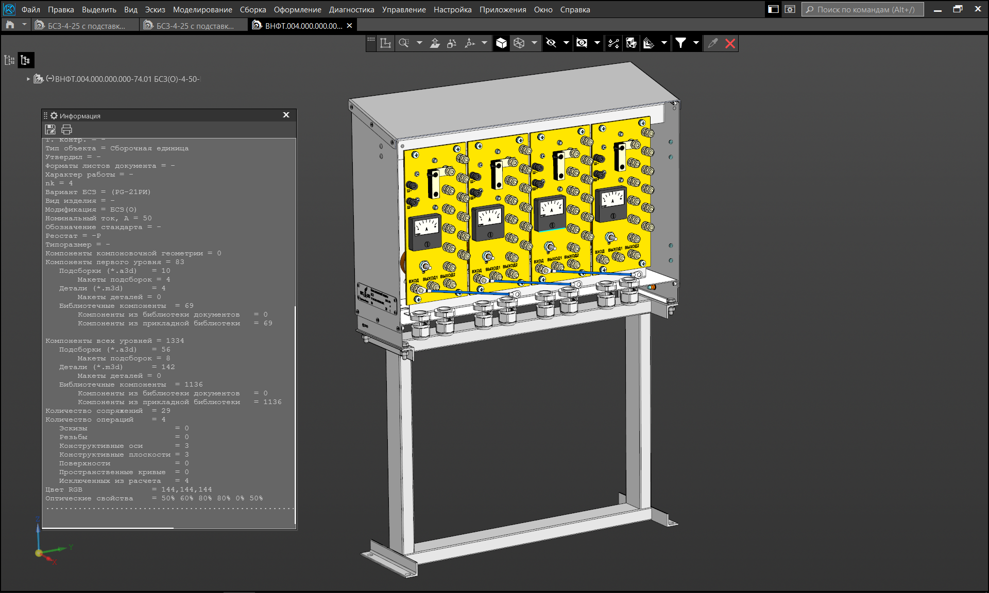Click the home start page button
The width and height of the screenshot is (989, 593).
(10, 25)
